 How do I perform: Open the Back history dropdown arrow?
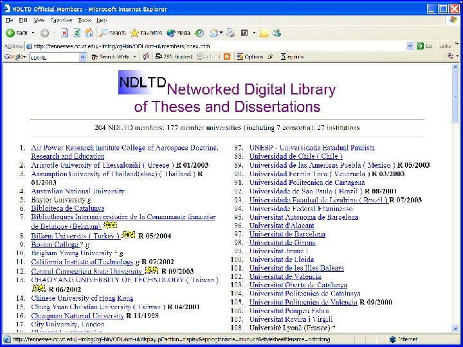tap(33, 33)
